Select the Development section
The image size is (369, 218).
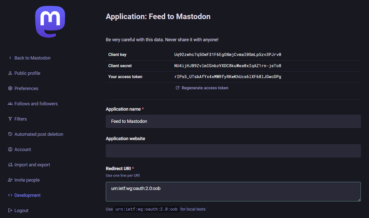tap(27, 195)
